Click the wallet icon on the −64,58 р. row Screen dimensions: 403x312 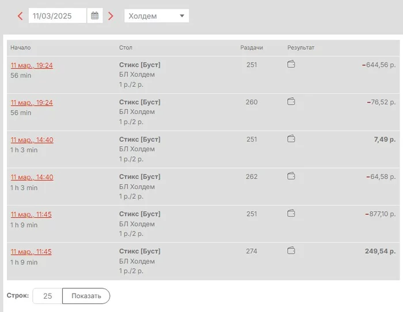(291, 176)
